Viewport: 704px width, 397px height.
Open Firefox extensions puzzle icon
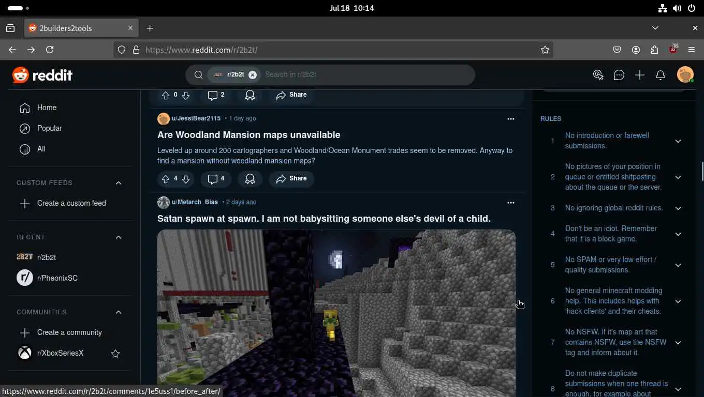click(654, 50)
